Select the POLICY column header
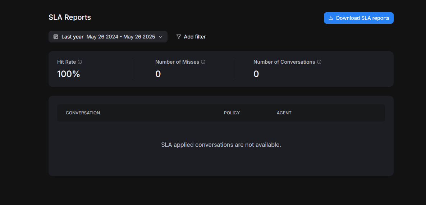Image resolution: width=426 pixels, height=205 pixels. point(232,113)
